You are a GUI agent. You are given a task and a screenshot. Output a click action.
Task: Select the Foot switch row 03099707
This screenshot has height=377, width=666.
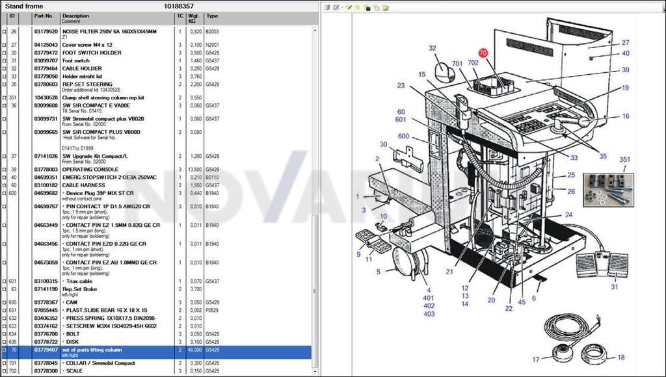coord(157,60)
